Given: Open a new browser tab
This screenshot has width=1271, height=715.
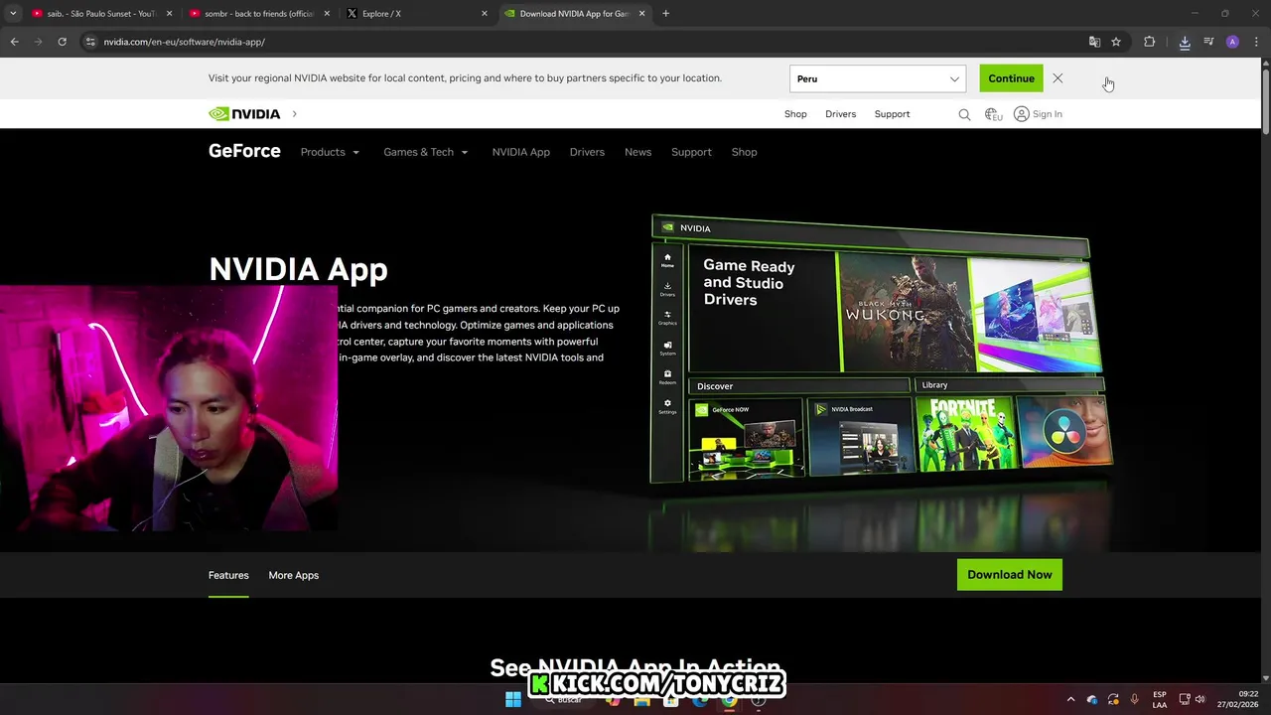Looking at the screenshot, I should pos(665,14).
